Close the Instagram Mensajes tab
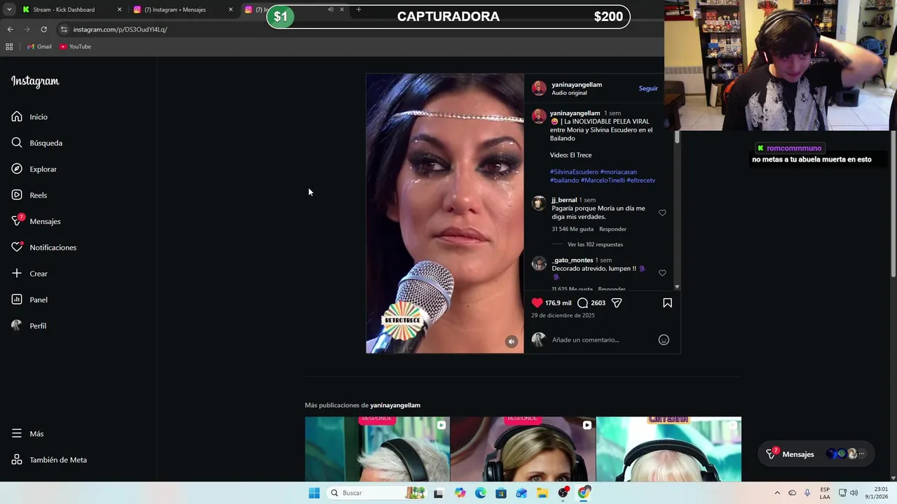This screenshot has width=897, height=504. click(x=231, y=10)
